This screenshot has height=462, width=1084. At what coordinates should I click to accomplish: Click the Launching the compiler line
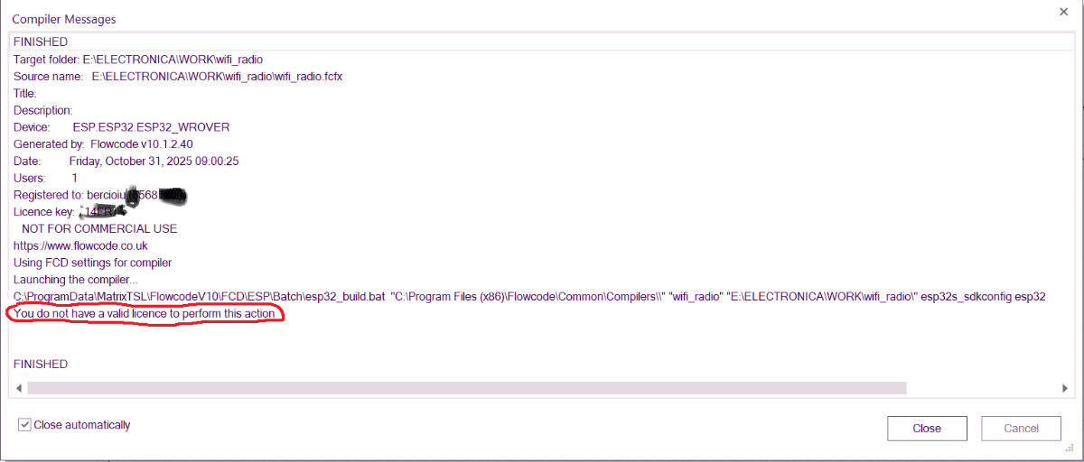coord(76,280)
